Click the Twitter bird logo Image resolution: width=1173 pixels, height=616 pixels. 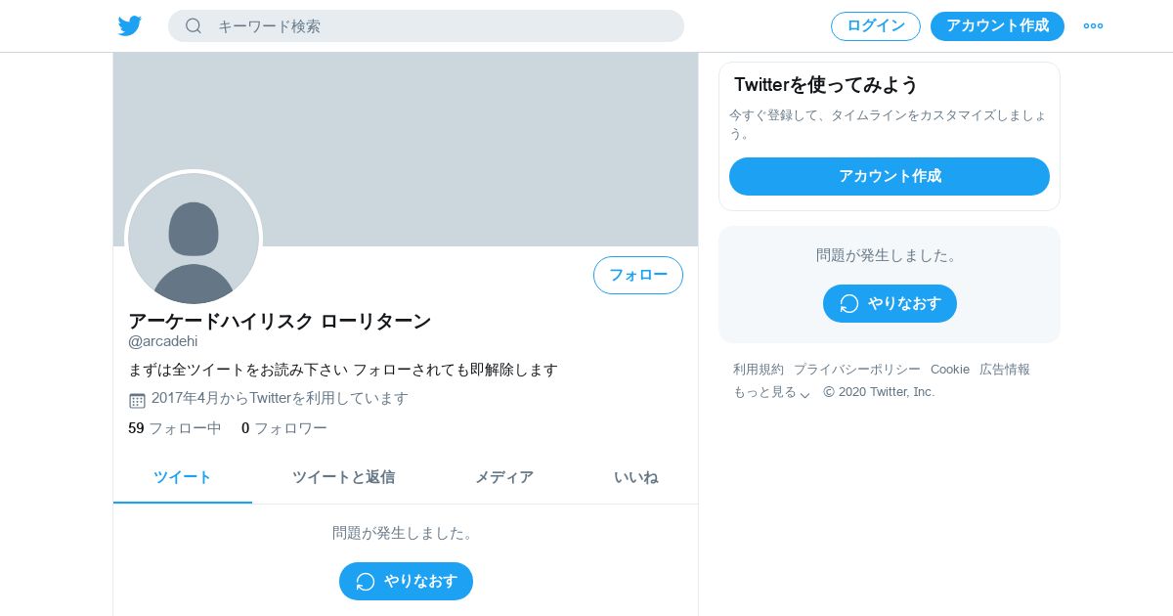pyautogui.click(x=130, y=26)
